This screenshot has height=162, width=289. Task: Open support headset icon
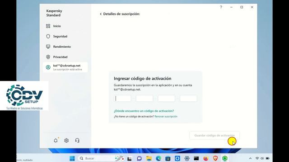77,140
